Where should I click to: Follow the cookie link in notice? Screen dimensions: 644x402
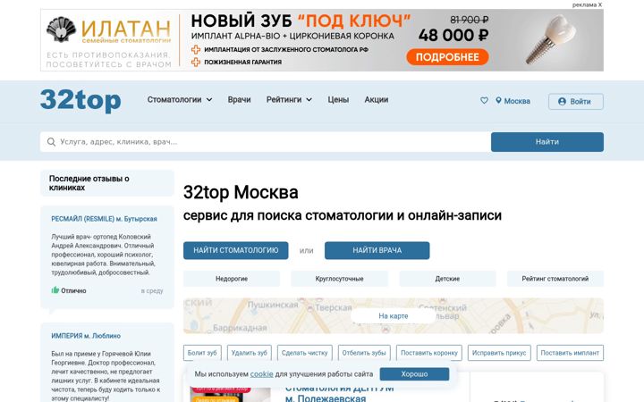(x=261, y=374)
